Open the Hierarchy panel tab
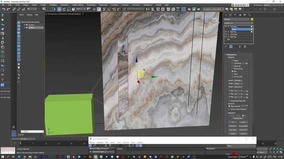This screenshot has width=284, height=159. tap(235, 15)
